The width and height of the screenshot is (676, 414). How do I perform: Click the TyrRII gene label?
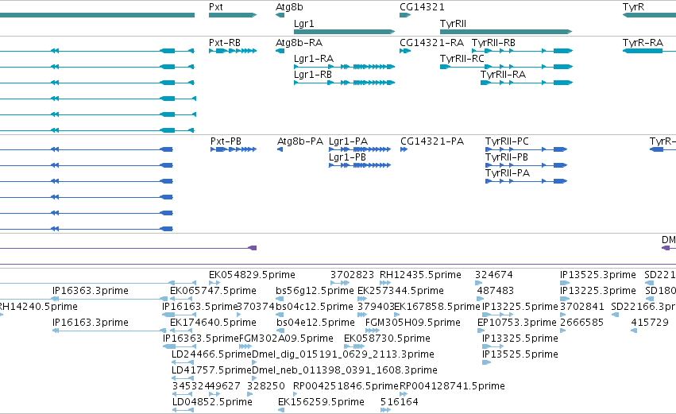tap(453, 24)
